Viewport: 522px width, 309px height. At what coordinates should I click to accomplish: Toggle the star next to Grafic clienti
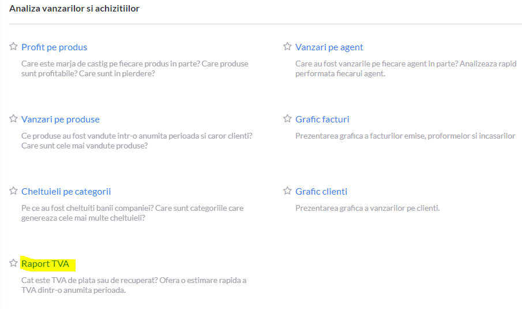287,191
